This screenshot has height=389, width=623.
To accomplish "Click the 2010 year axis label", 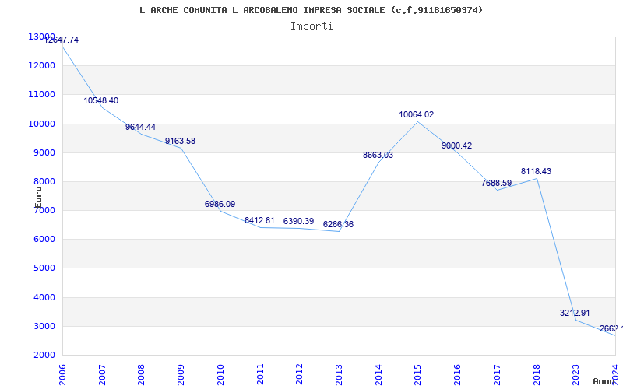I will coord(220,374).
